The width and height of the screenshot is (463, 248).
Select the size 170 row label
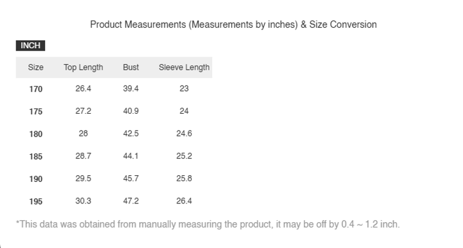click(x=36, y=89)
